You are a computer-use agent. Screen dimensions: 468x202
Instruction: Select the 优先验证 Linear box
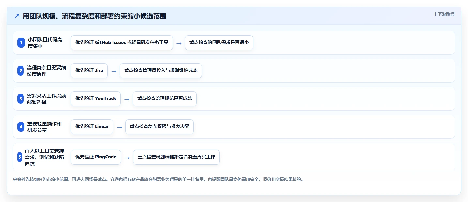point(92,127)
